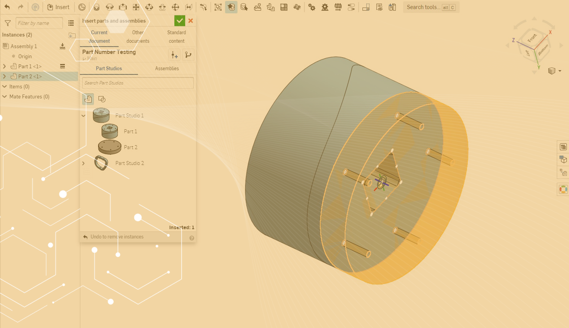This screenshot has width=569, height=328.
Task: Switch to the Other documents tab
Action: 138,37
